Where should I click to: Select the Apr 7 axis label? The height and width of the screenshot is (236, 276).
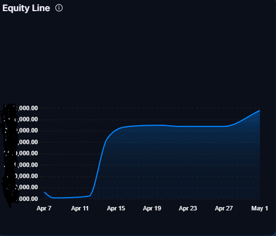(44, 208)
